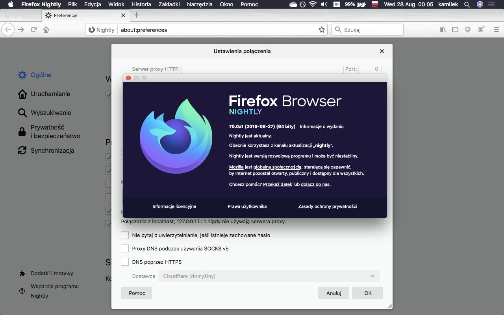Open the Ogólne settings section
Viewport: 504px width, 315px height.
[x=41, y=75]
